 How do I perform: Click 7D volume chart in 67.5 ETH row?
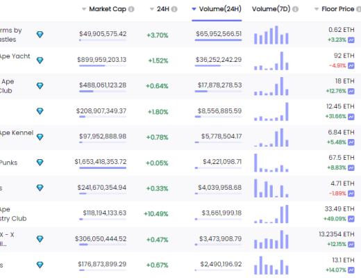(x=271, y=163)
